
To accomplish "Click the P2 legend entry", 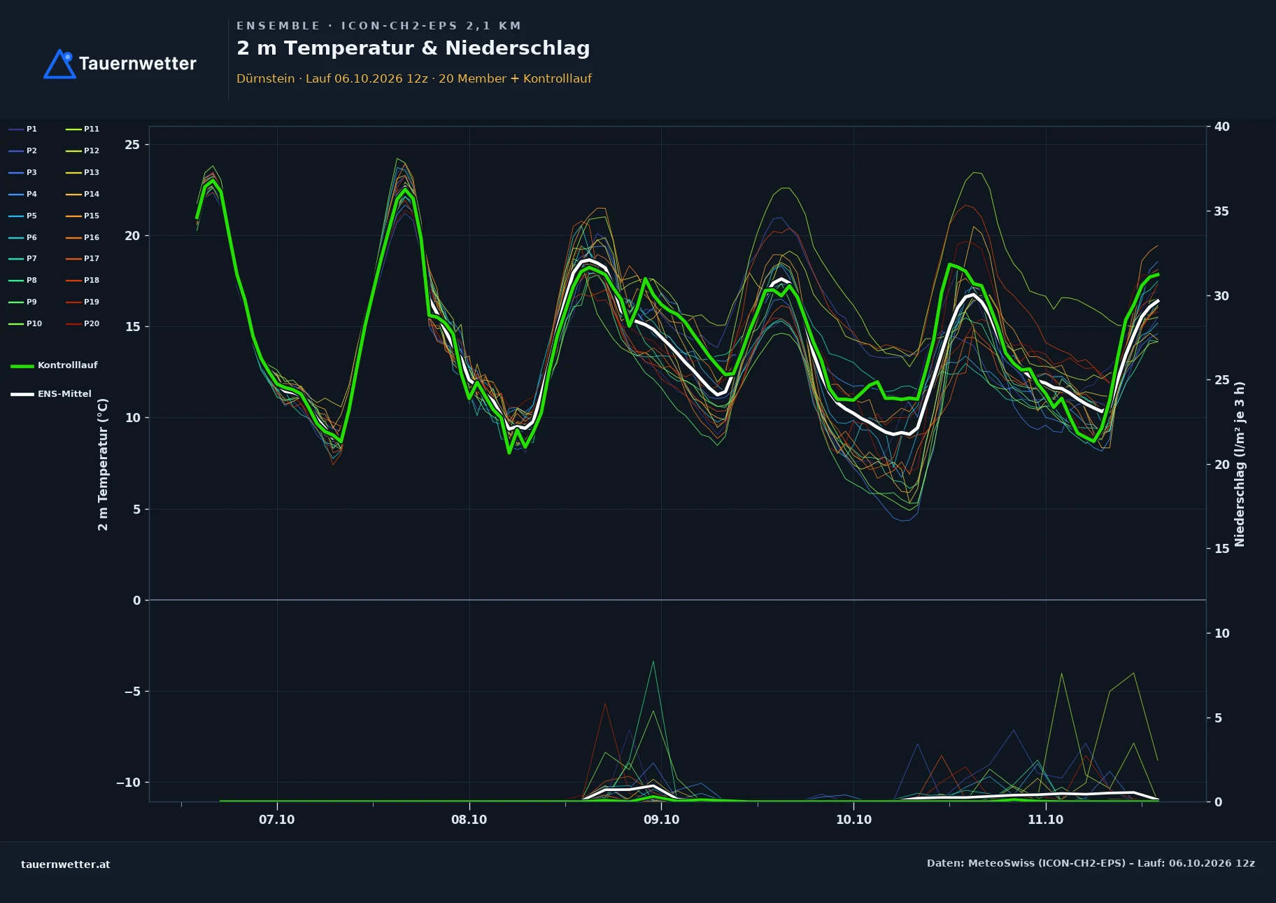I will [22, 150].
